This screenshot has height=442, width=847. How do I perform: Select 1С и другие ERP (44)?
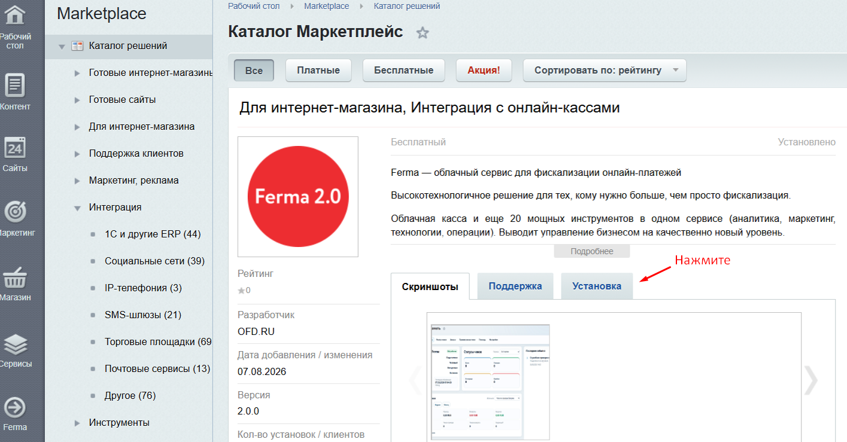(x=153, y=234)
